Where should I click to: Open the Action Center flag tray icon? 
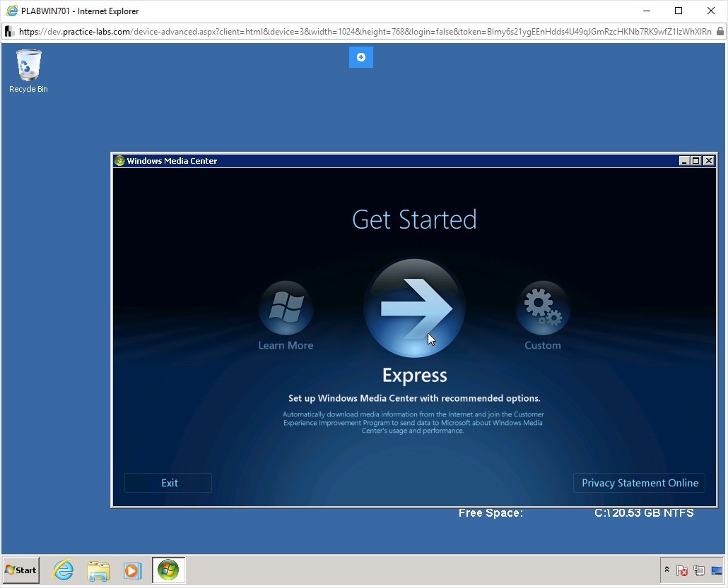(x=681, y=570)
